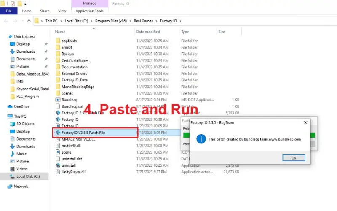Click Downloads arrow icon under Quick access
Screen dimensions: 337x211
[x=12, y=51]
